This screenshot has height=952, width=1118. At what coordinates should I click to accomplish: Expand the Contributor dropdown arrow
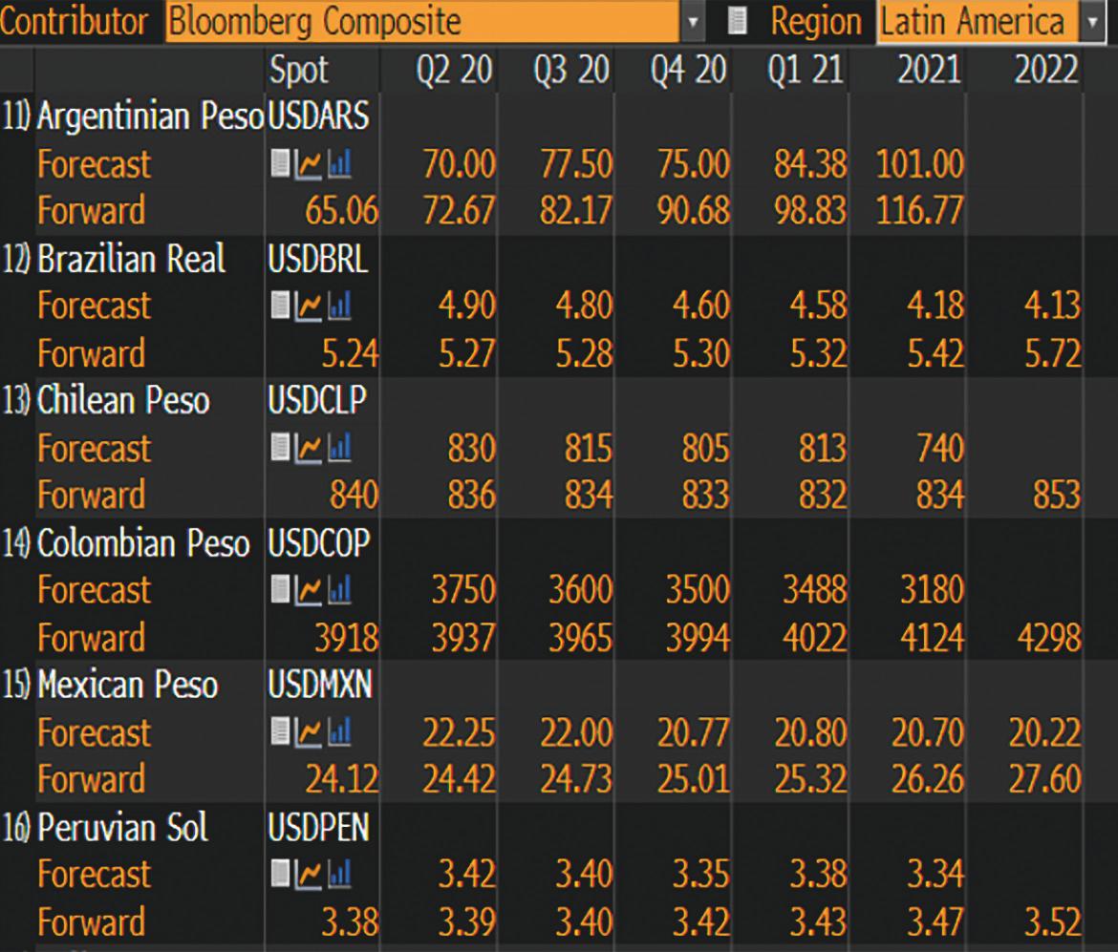(694, 21)
